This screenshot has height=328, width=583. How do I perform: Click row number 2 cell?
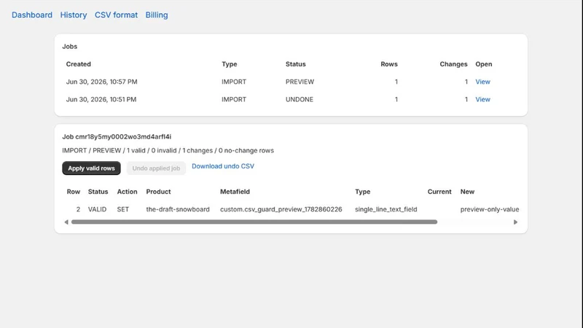[x=78, y=209]
